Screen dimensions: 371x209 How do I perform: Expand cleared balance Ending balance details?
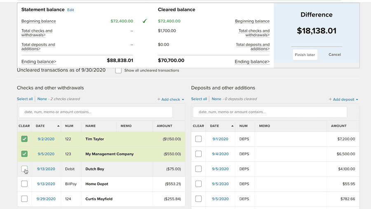[x=252, y=62]
